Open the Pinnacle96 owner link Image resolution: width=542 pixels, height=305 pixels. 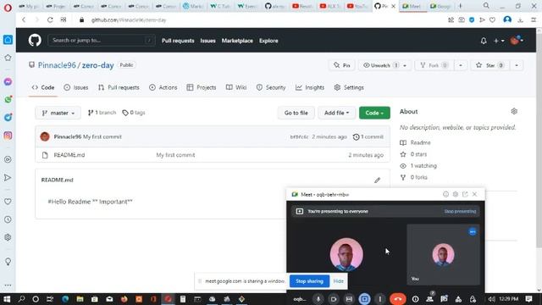coord(57,65)
